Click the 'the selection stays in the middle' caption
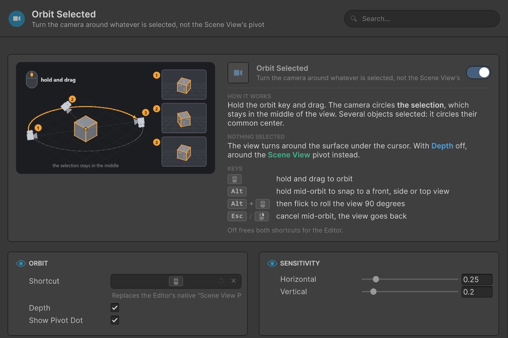Image resolution: width=508 pixels, height=338 pixels. click(x=85, y=165)
